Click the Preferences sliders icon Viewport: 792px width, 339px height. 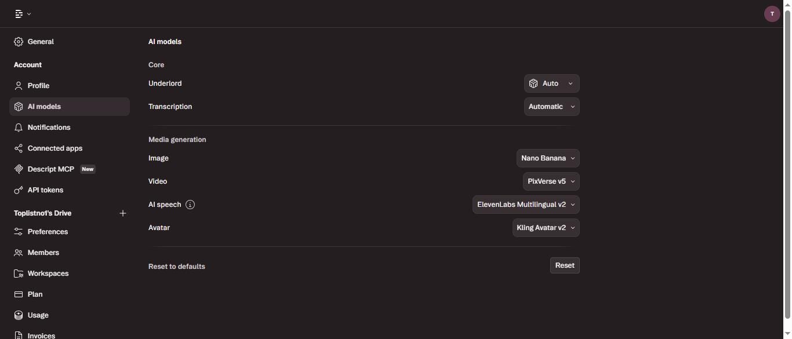click(19, 232)
